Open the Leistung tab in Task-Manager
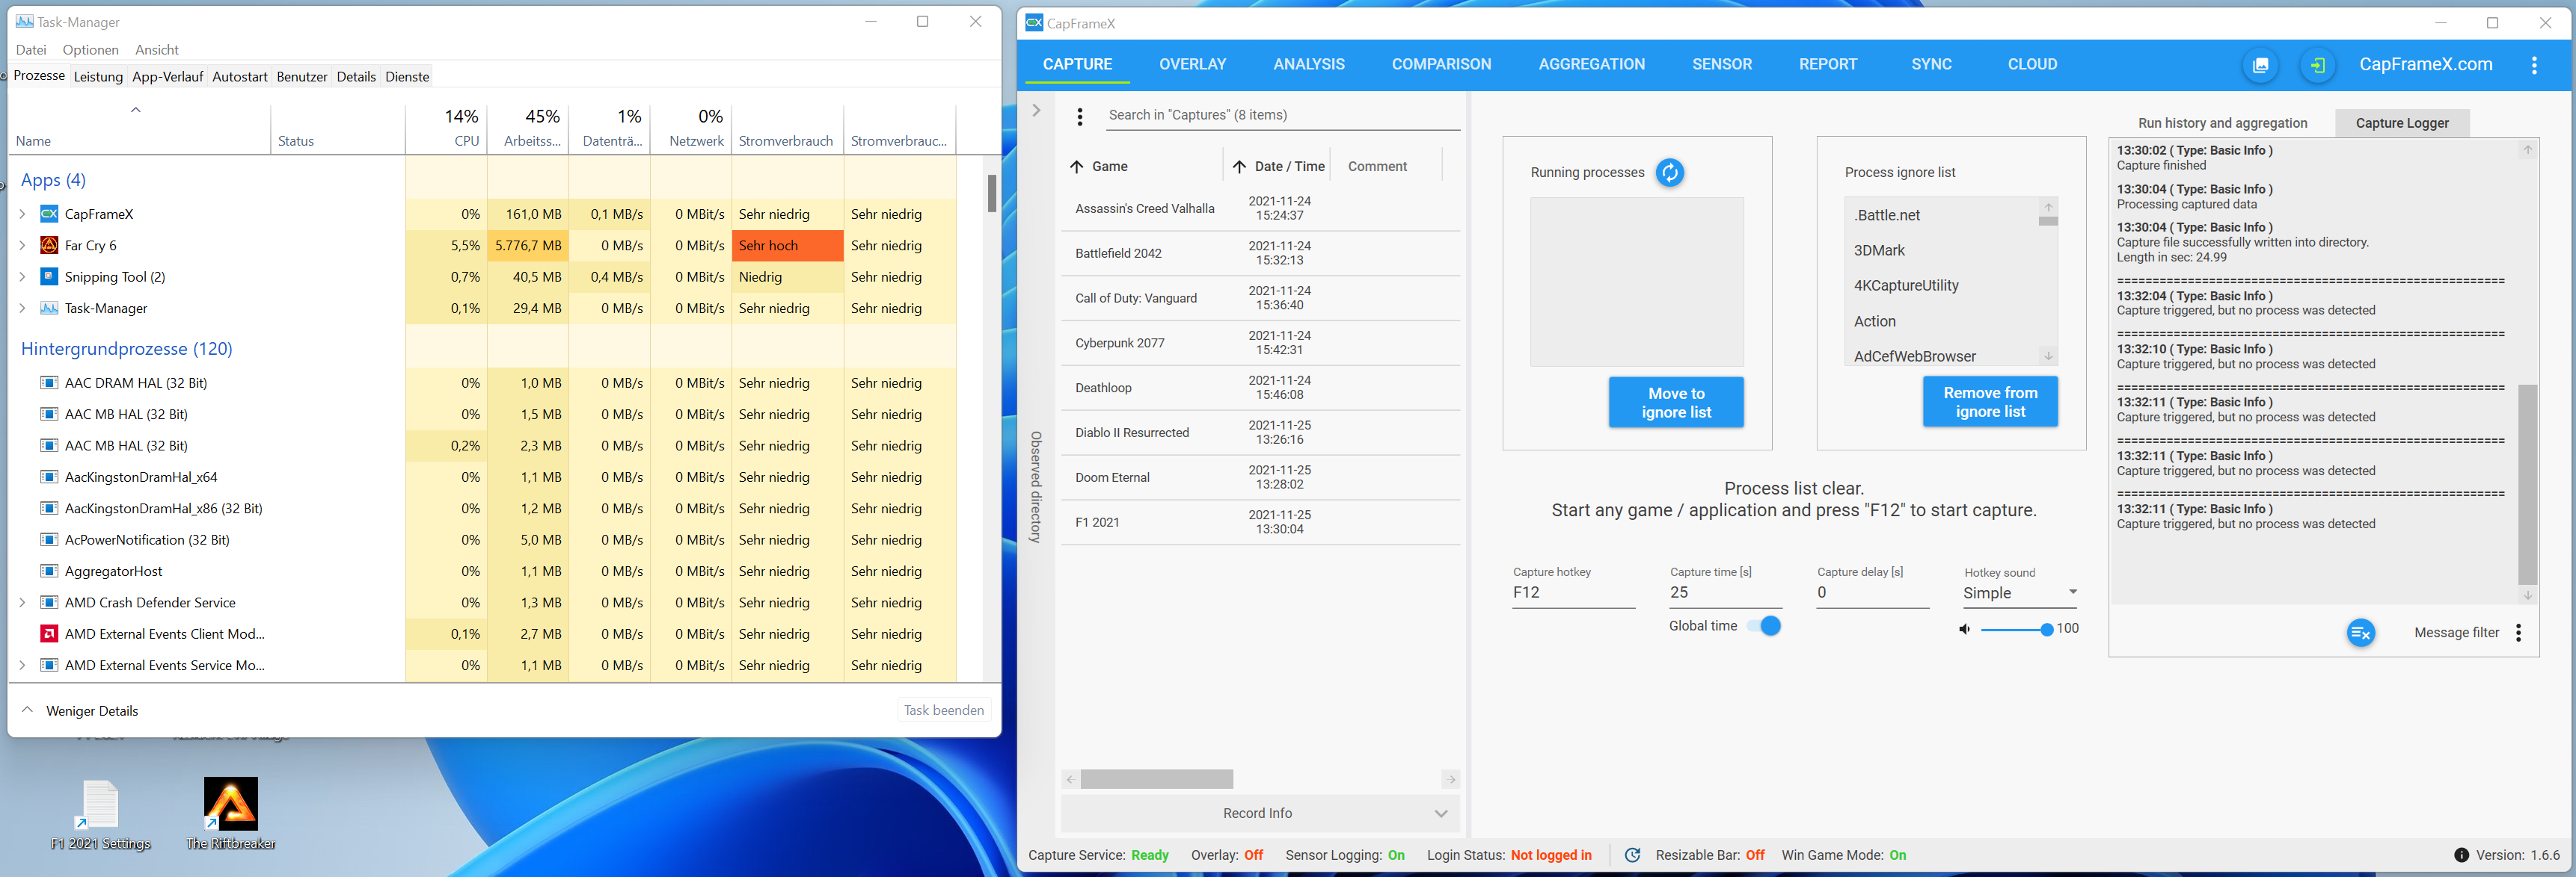 coord(98,77)
